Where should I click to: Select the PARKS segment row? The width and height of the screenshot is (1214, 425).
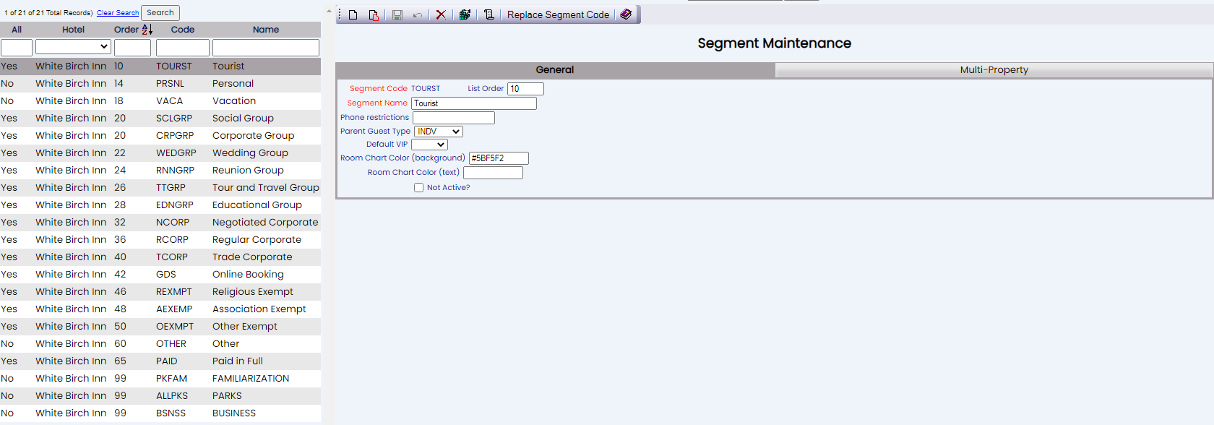[x=160, y=395]
